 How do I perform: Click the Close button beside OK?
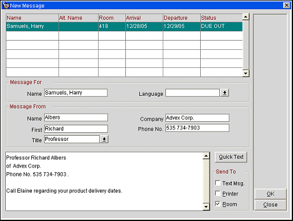(270, 205)
